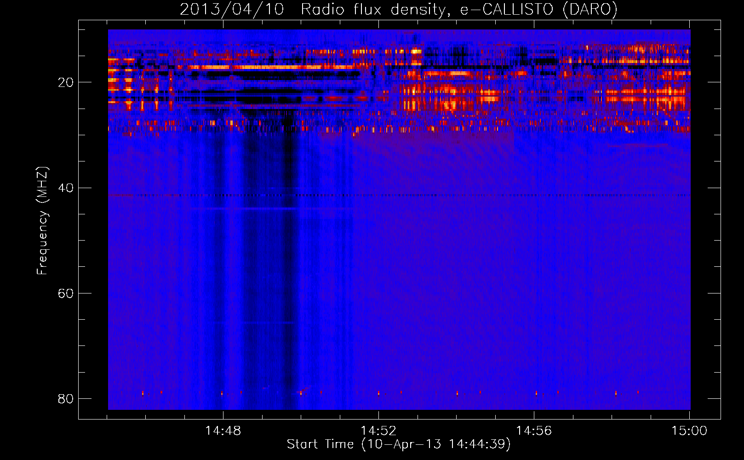Click the 40 MHz frequency tick label
The image size is (744, 460).
pyautogui.click(x=66, y=188)
